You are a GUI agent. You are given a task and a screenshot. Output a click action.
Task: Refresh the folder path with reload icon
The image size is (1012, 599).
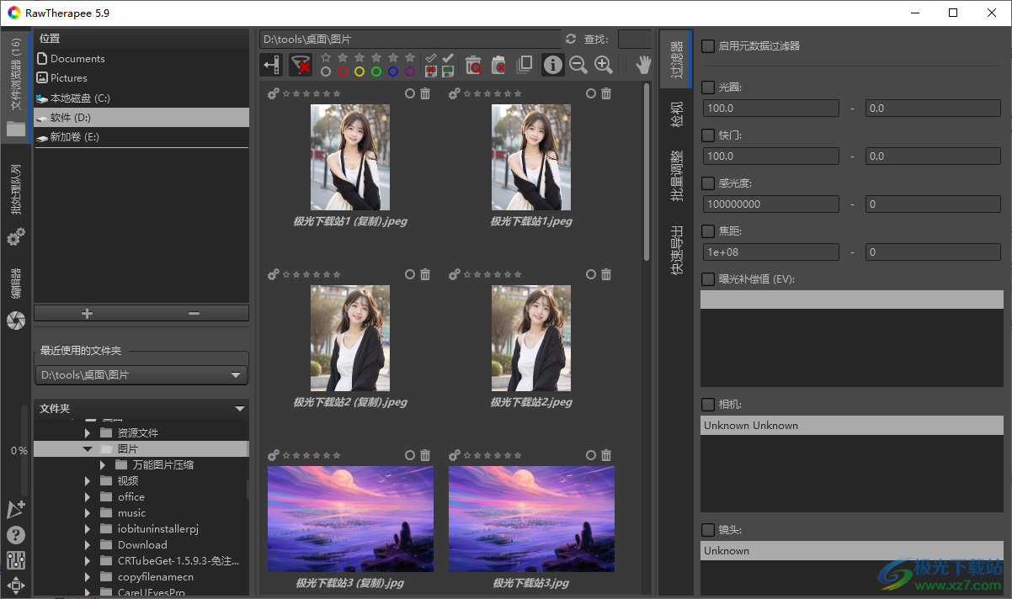[571, 39]
